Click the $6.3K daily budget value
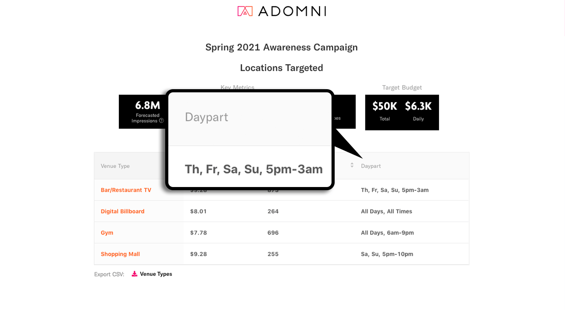This screenshot has width=565, height=310. pos(418,106)
